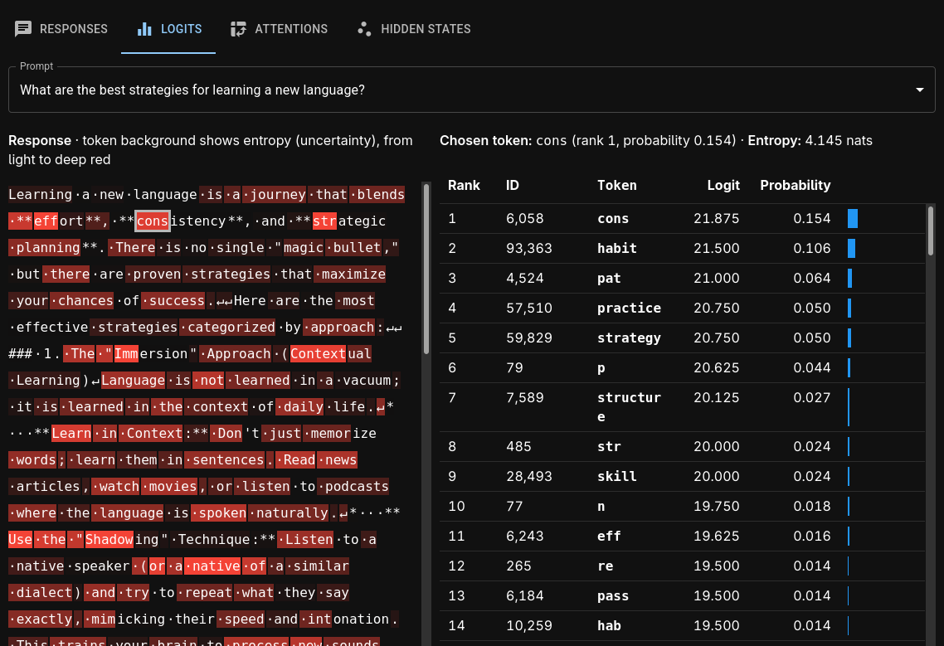The image size is (944, 646).
Task: Click the 'Shadow' token in response
Action: pyautogui.click(x=109, y=539)
